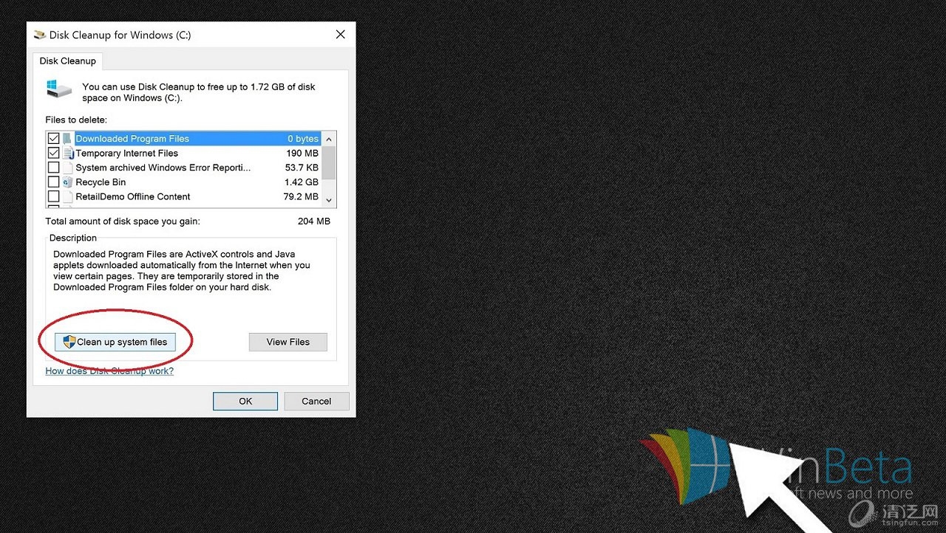946x533 pixels.
Task: Click the Windows drive icon
Action: tap(59, 89)
